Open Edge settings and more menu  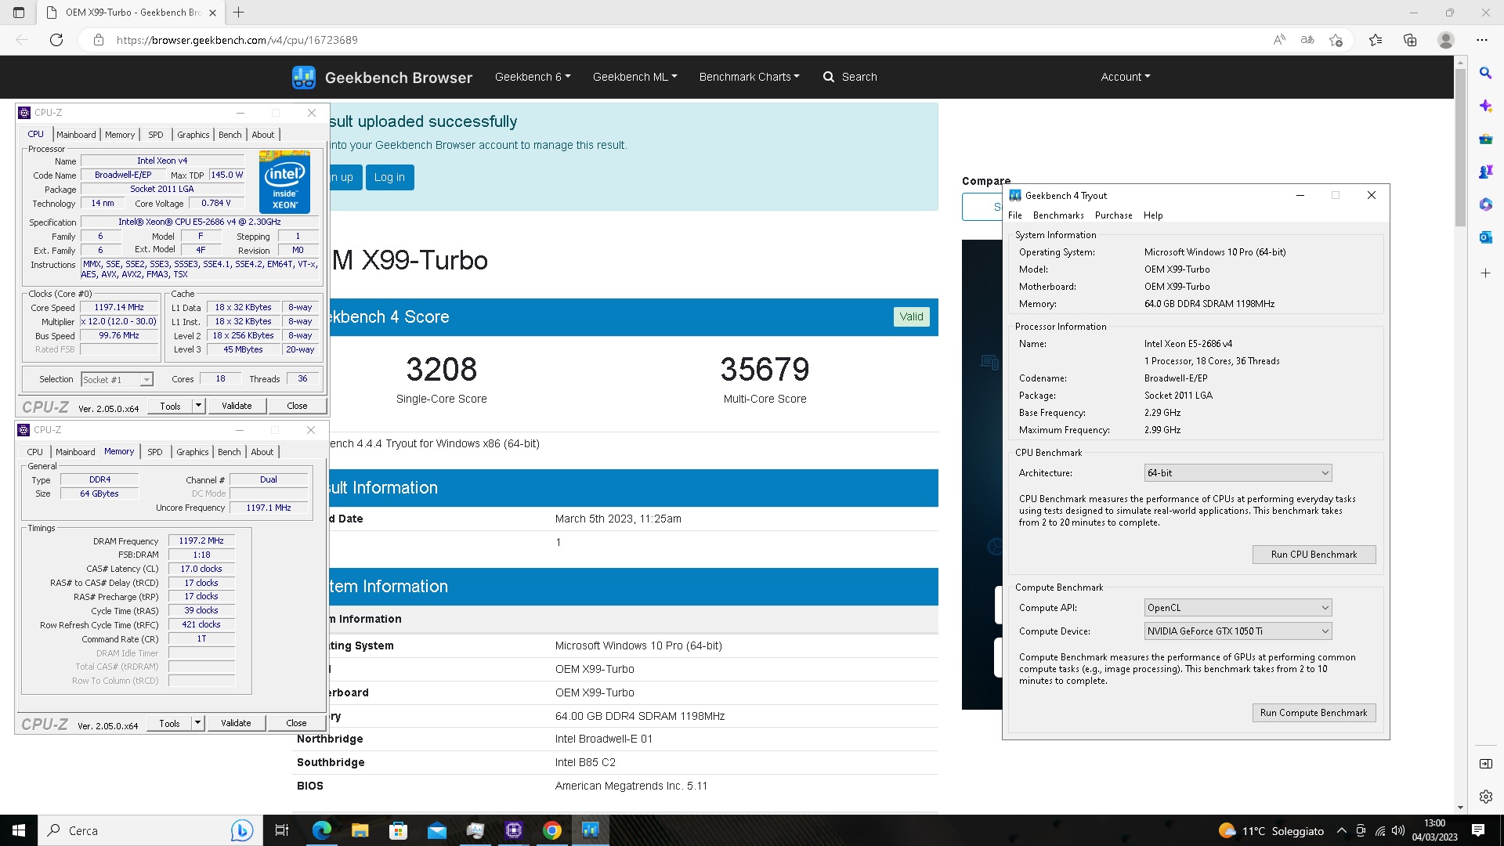coord(1481,40)
